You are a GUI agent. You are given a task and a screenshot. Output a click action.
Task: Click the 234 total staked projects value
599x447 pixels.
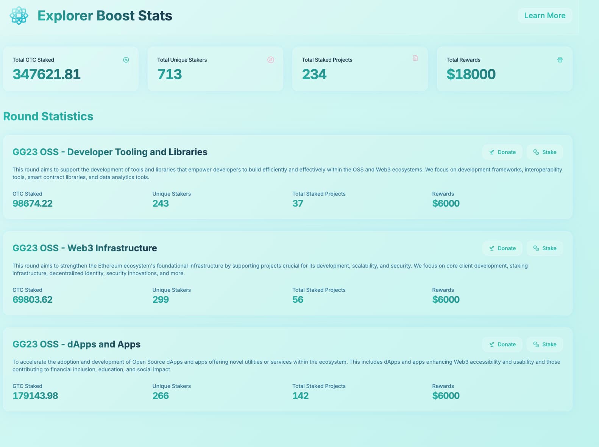point(314,74)
